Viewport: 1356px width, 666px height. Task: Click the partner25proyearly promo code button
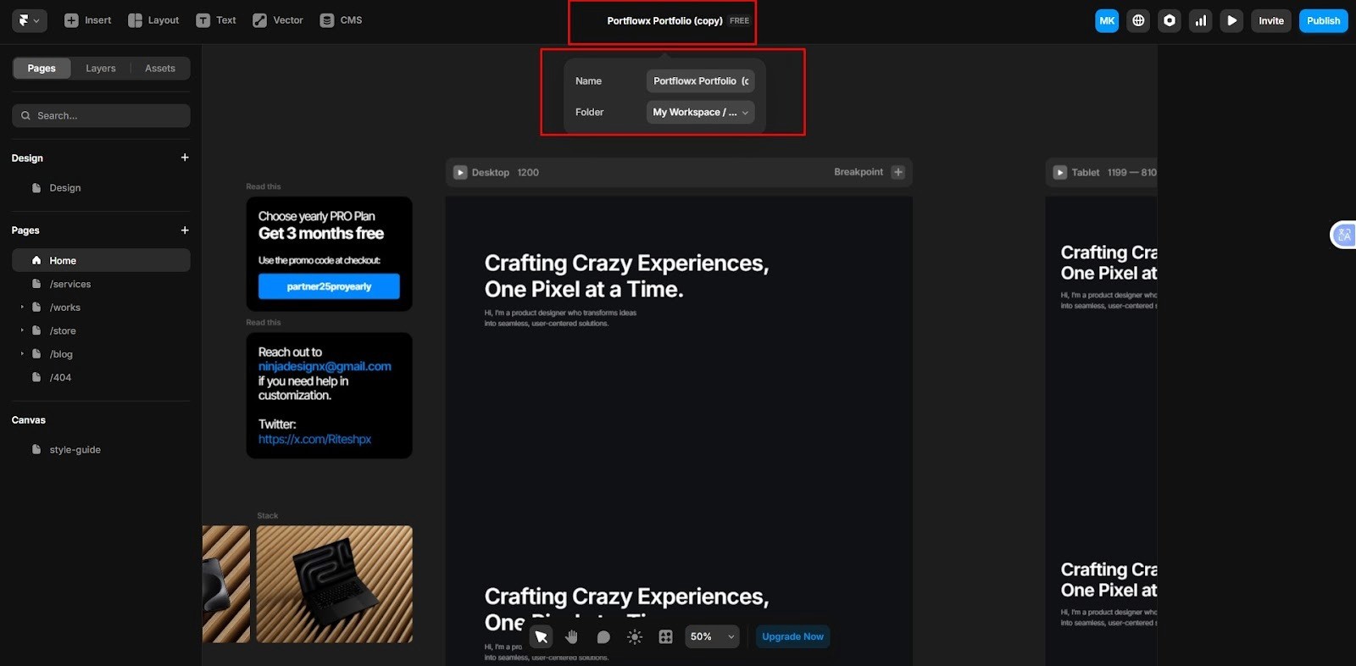[329, 286]
